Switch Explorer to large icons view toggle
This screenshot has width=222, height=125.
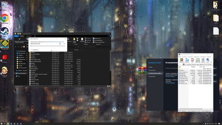(x=110, y=86)
